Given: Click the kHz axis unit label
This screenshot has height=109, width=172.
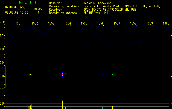Looking at the screenshot, I should (2, 22).
